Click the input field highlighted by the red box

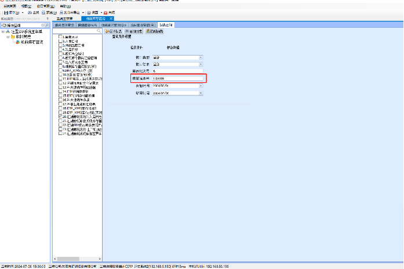pos(178,79)
